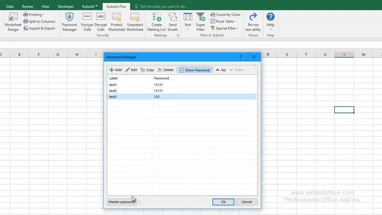Select the Kutools Plus tab
The image size is (382, 215).
[x=116, y=7]
